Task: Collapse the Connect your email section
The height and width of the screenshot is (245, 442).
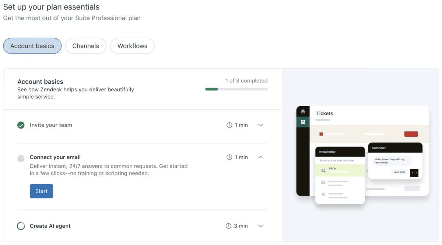Action: tap(261, 157)
